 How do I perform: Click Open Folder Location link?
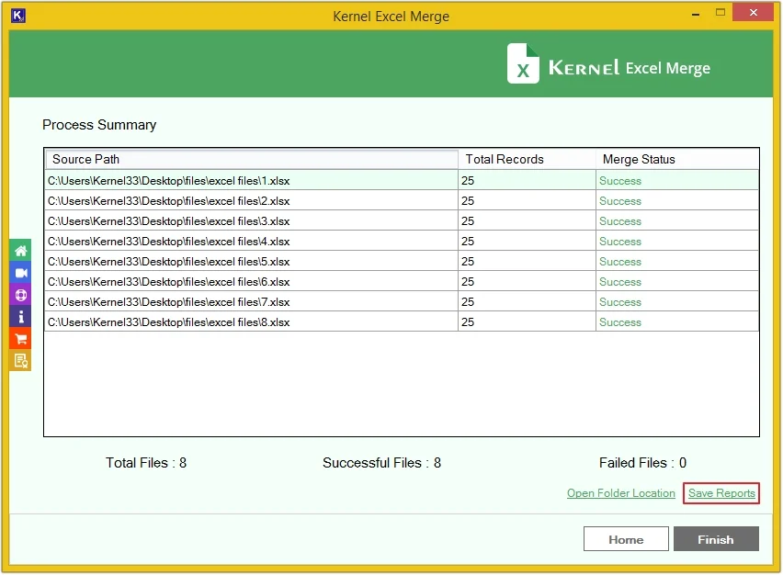pyautogui.click(x=620, y=493)
